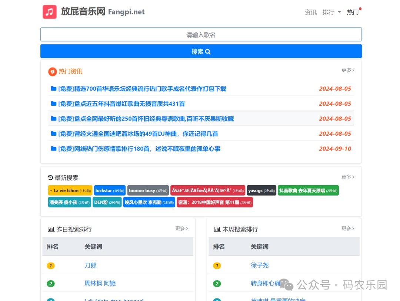Click folder icon of the 700首华语 article
Viewport: 400px width, 301px height.
click(x=54, y=89)
